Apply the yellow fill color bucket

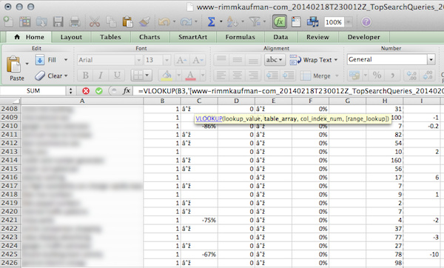(166, 76)
